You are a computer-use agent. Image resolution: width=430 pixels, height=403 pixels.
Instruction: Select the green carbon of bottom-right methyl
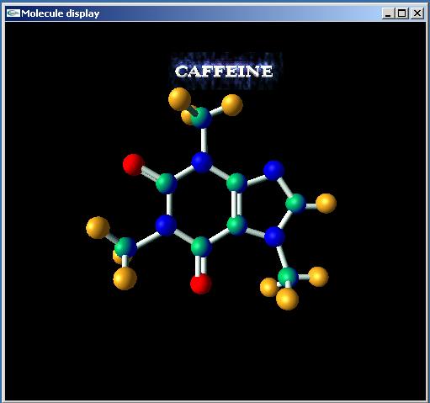click(288, 278)
